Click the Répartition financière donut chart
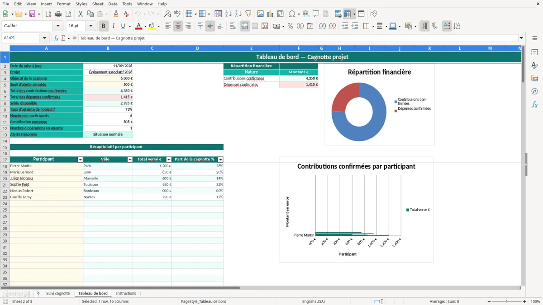 coord(359,112)
